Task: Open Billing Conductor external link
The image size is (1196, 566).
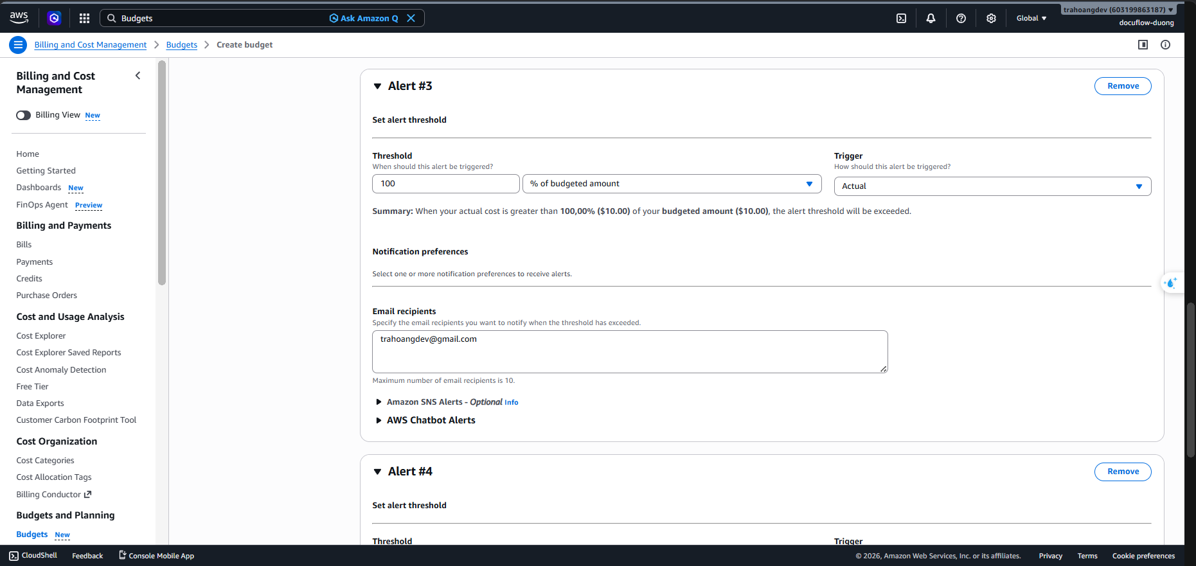Action: tap(54, 495)
